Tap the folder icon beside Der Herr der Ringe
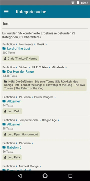90x181 pixels. tap(4, 72)
